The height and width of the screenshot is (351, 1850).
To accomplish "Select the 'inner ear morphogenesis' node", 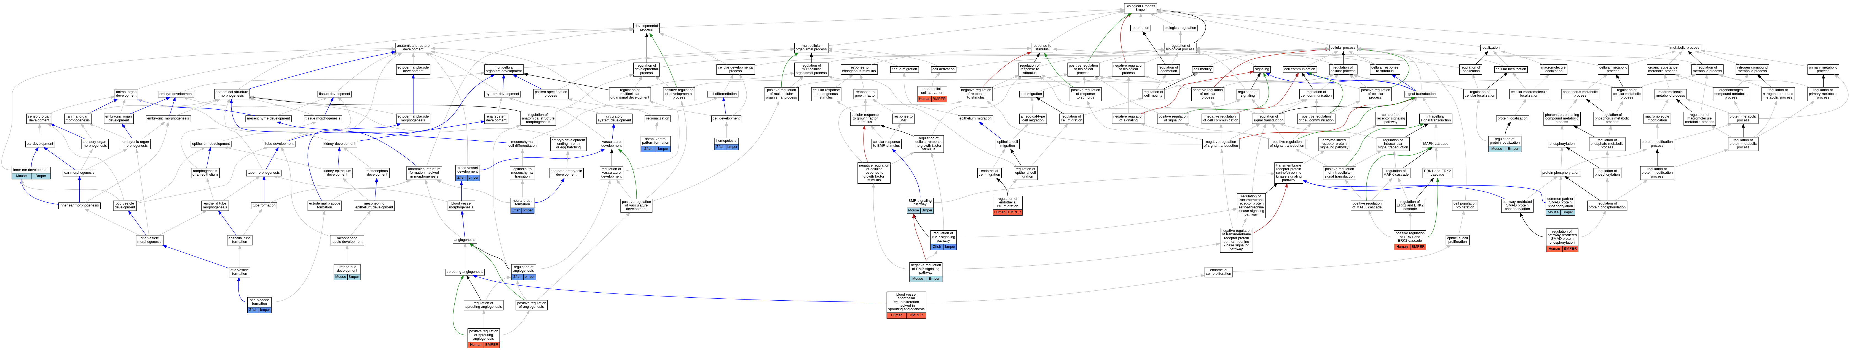I will 79,205.
